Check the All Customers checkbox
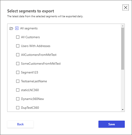 tap(18, 37)
